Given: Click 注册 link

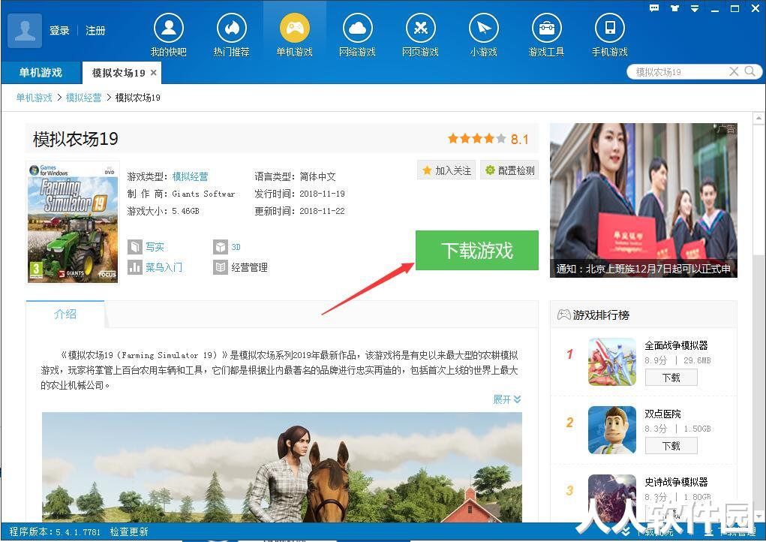Looking at the screenshot, I should pyautogui.click(x=95, y=30).
